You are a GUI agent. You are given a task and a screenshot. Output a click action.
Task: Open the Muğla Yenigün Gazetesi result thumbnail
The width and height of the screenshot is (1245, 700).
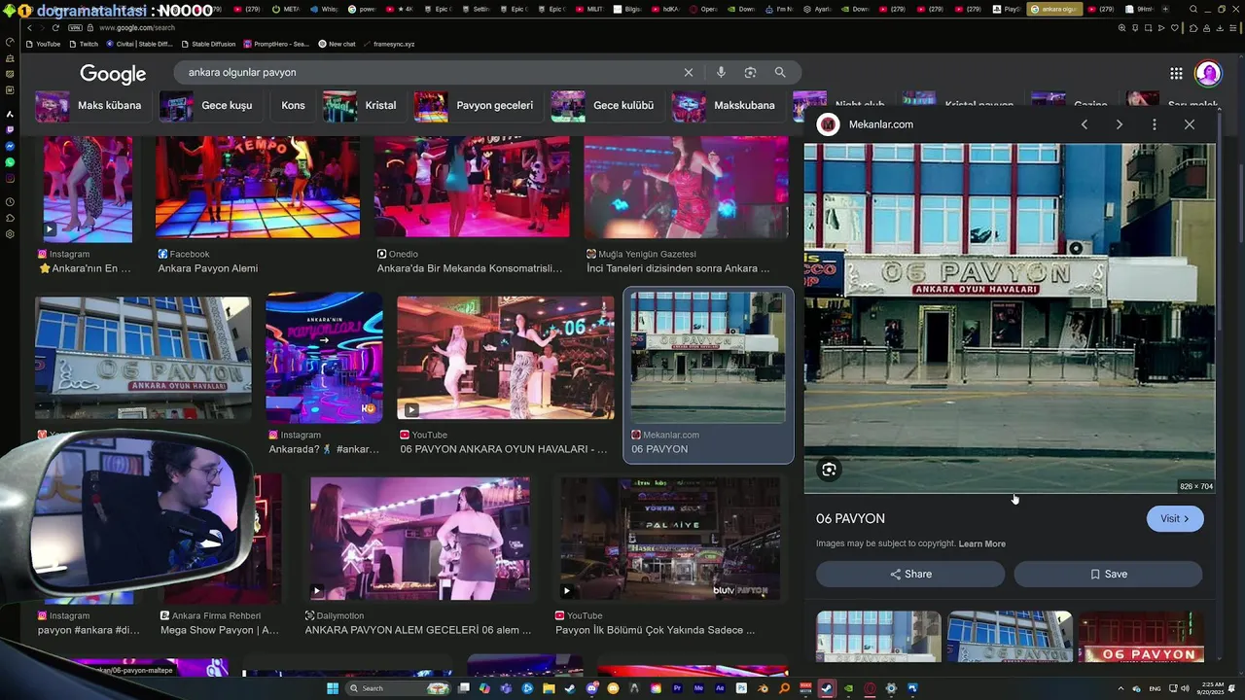tap(687, 187)
